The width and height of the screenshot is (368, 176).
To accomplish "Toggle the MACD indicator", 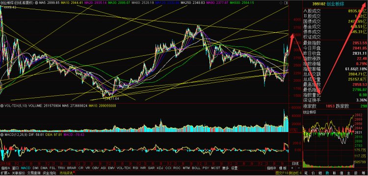I will pyautogui.click(x=26, y=168).
